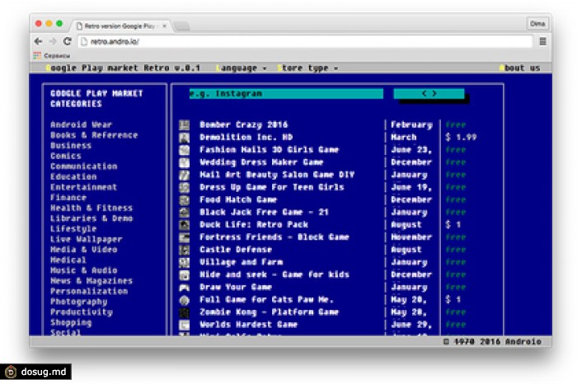
Task: Choose the Personalization category
Action: pyautogui.click(x=89, y=291)
